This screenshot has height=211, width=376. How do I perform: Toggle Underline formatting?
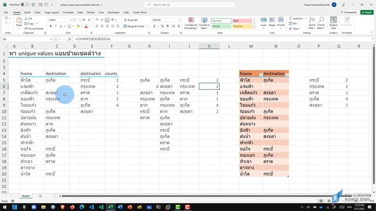pos(61,26)
